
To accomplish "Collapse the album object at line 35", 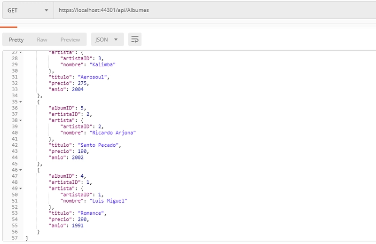I will click(x=21, y=102).
